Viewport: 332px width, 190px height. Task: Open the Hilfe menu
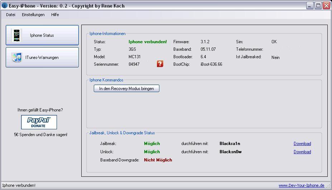pos(55,15)
